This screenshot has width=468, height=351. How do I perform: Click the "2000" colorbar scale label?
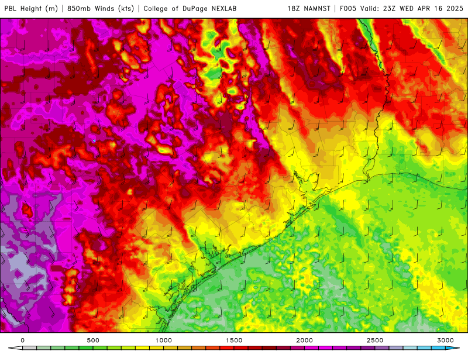(x=304, y=340)
